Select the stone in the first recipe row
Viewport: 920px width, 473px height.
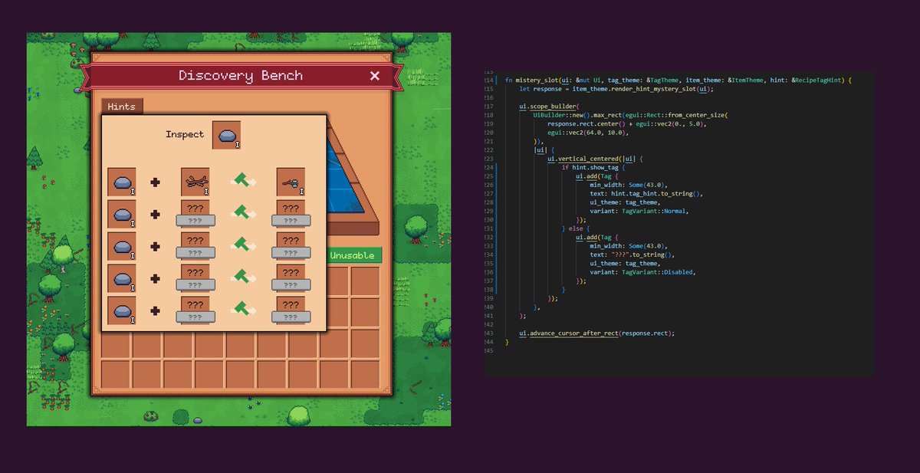[x=122, y=182]
